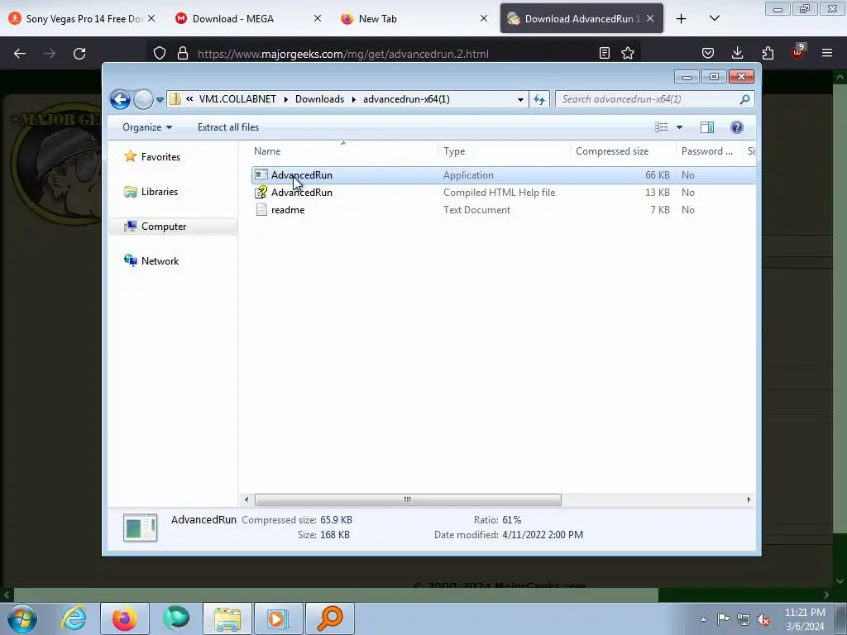The height and width of the screenshot is (635, 847).
Task: Select the AdvancedRun Application file
Action: (x=504, y=175)
